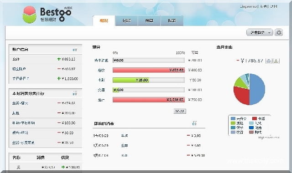Image resolution: width=292 pixels, height=173 pixels.
Task: Click the ¥479.62 category ranking amount
Action: coord(68,103)
